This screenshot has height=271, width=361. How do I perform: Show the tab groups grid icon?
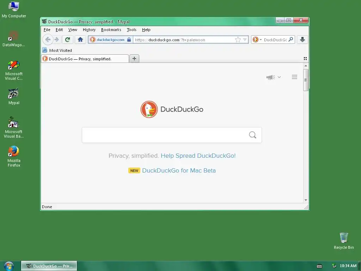[x=305, y=59]
